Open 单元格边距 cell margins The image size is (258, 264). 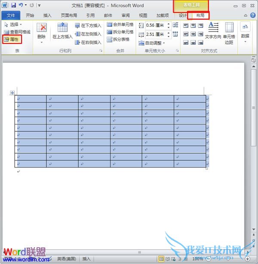(x=229, y=33)
